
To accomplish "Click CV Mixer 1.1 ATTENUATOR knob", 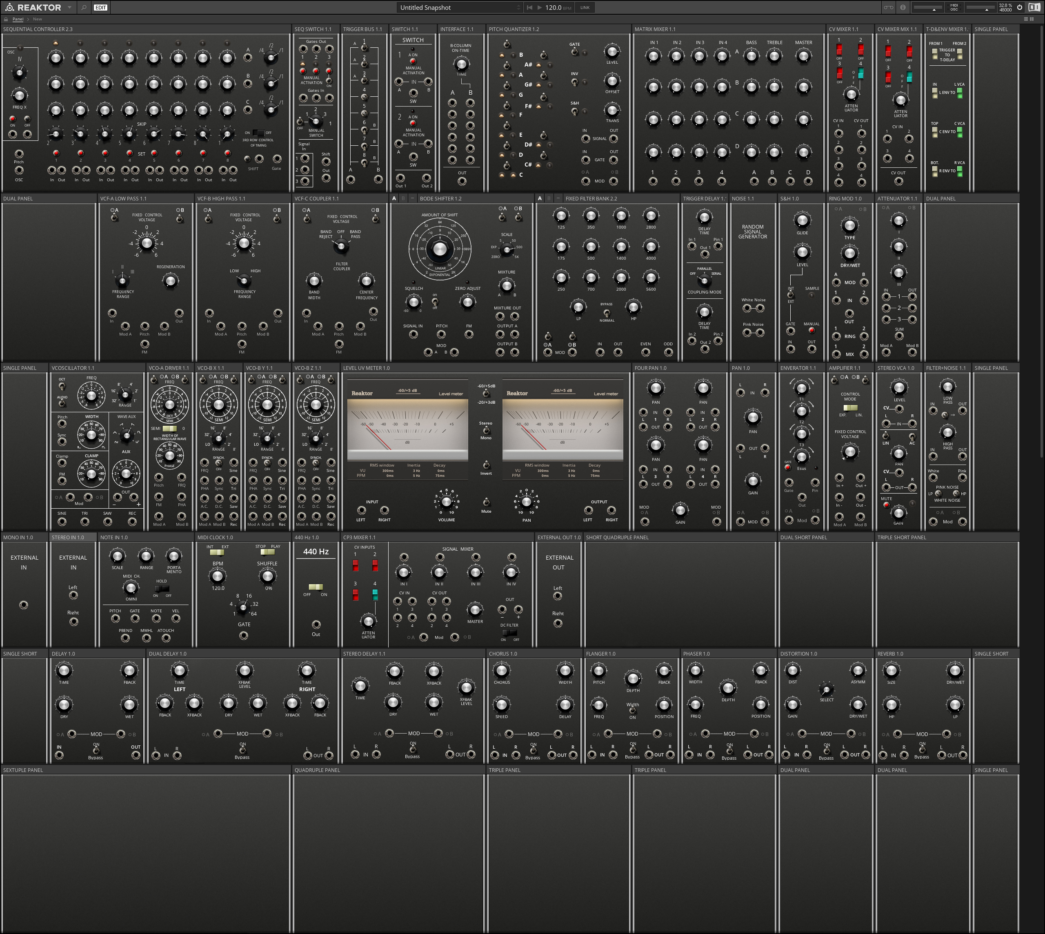I will tap(851, 94).
